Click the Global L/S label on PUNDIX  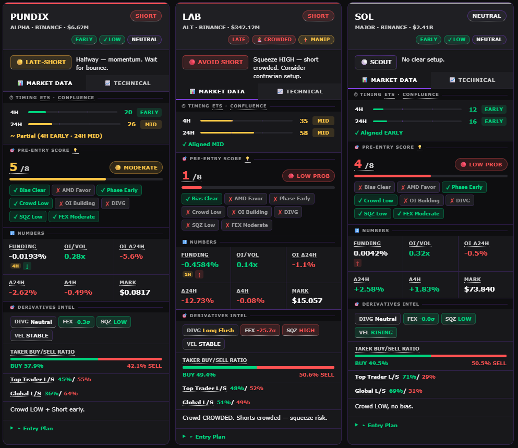point(26,393)
